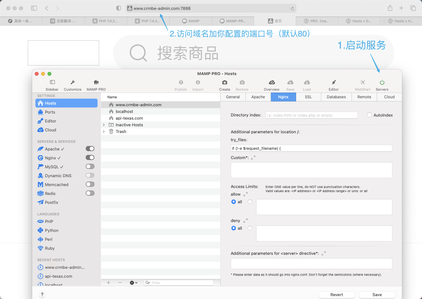This screenshot has width=422, height=299.
Task: Switch to the Cloud tab
Action: (x=389, y=97)
